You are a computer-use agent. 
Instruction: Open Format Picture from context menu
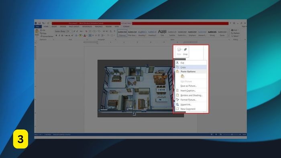[191, 100]
